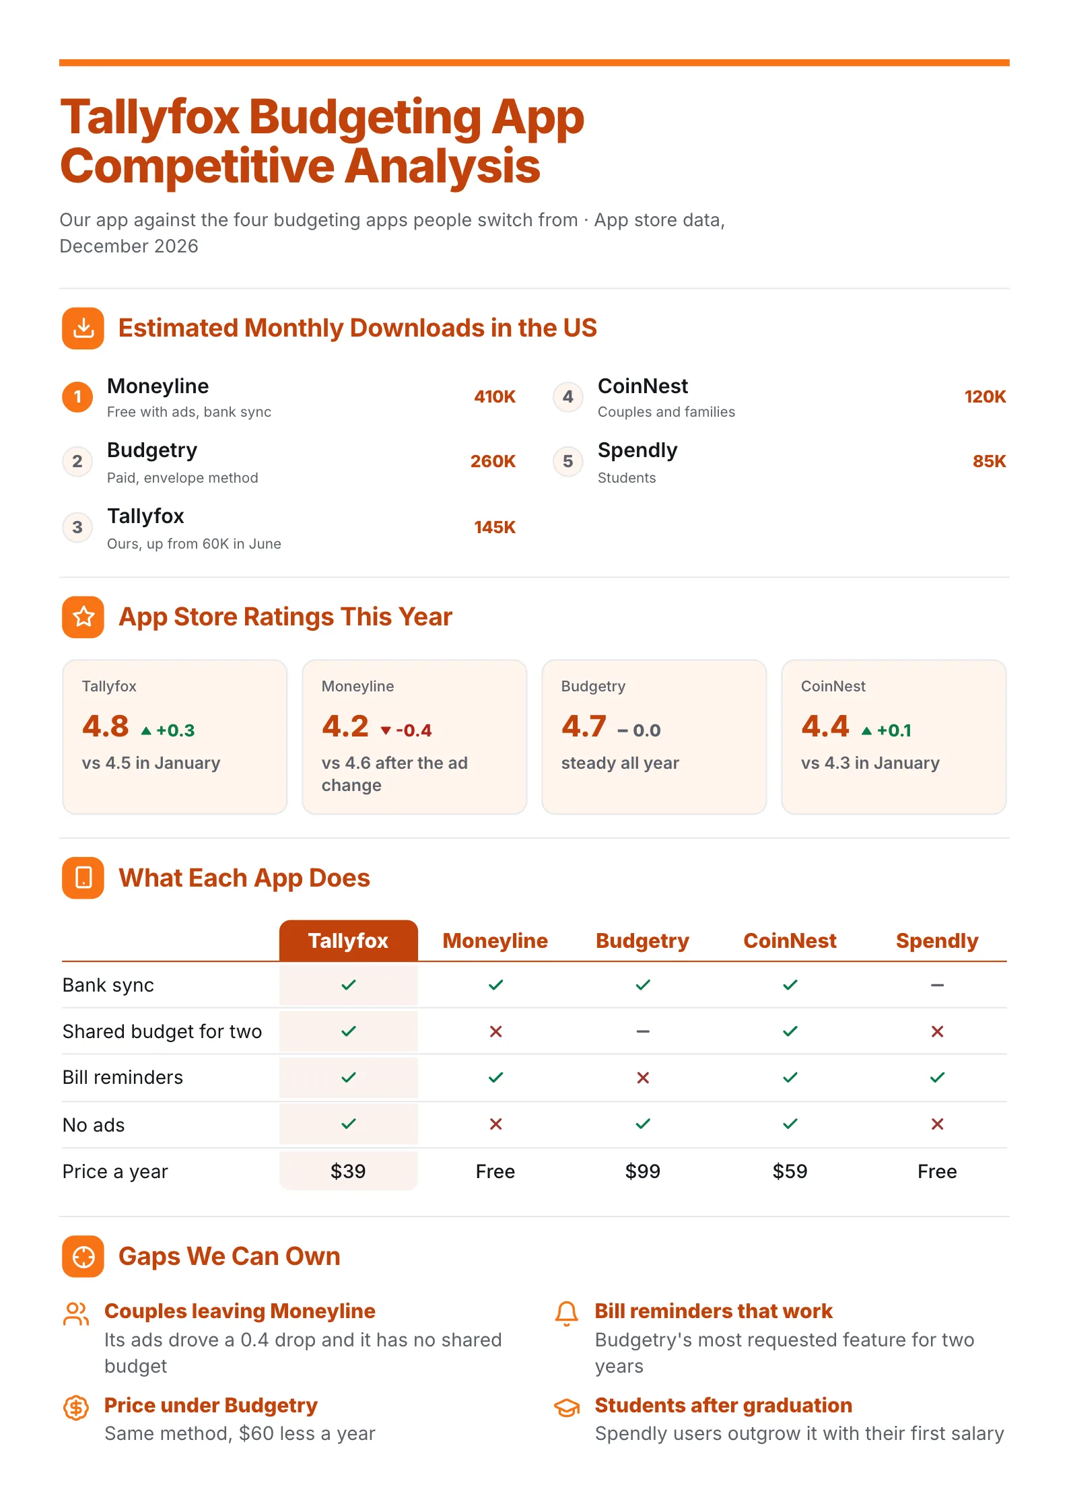Select the highlighted Tallyfox column header
Image resolution: width=1069 pixels, height=1512 pixels.
pyautogui.click(x=349, y=940)
